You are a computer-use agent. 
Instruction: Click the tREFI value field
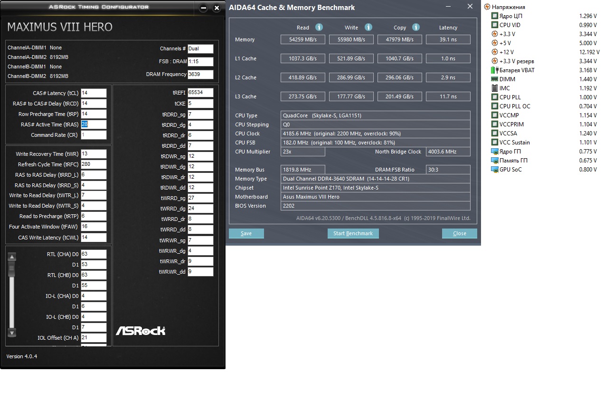200,93
